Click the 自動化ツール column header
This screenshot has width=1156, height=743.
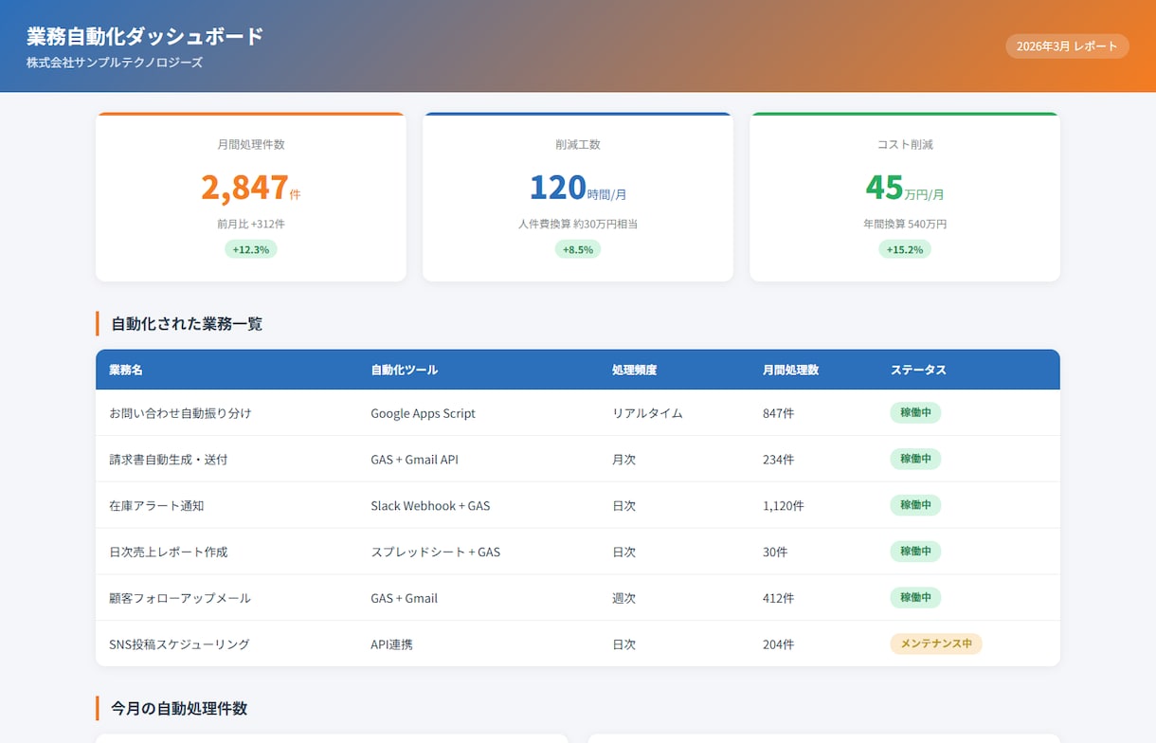point(405,370)
